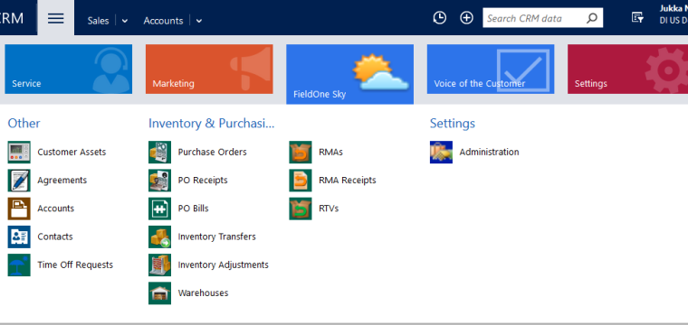Image resolution: width=688 pixels, height=325 pixels.
Task: Open the Administration link
Action: pyautogui.click(x=489, y=153)
